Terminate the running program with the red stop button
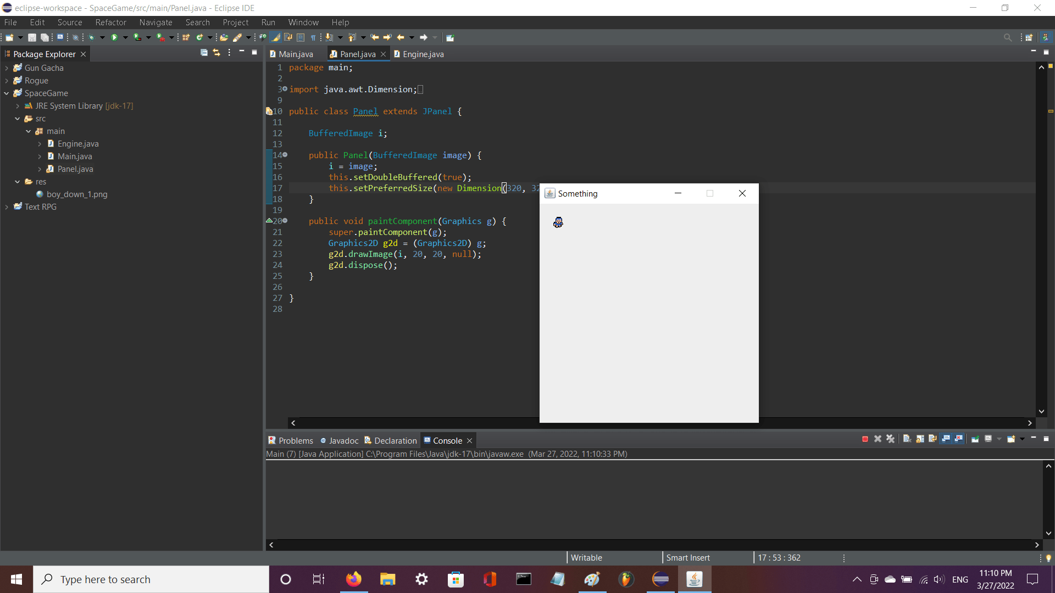The image size is (1055, 593). click(865, 439)
